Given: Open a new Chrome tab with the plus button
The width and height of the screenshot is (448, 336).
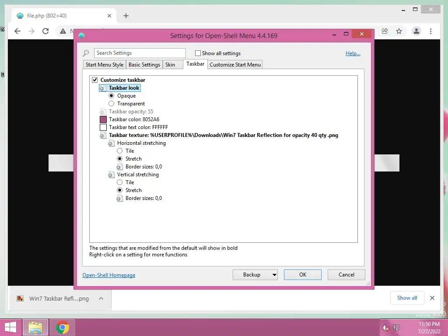Looking at the screenshot, I should point(126,16).
